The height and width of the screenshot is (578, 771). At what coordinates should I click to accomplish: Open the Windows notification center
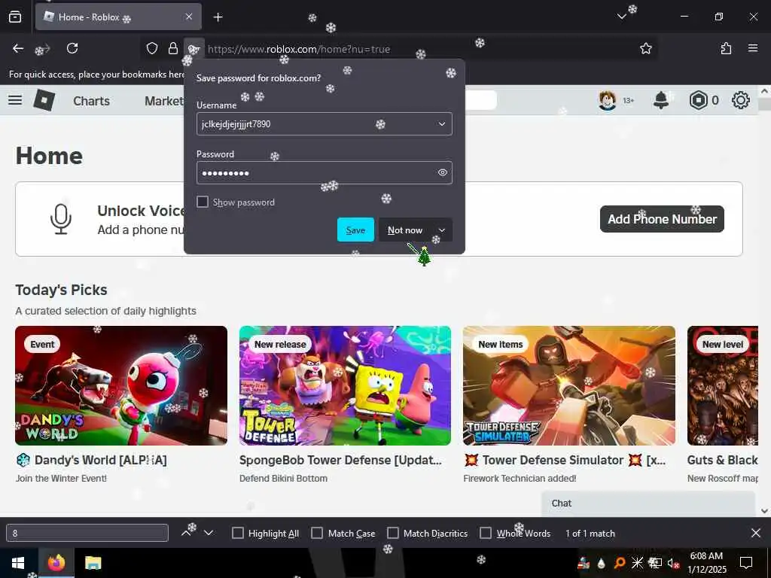tap(746, 563)
